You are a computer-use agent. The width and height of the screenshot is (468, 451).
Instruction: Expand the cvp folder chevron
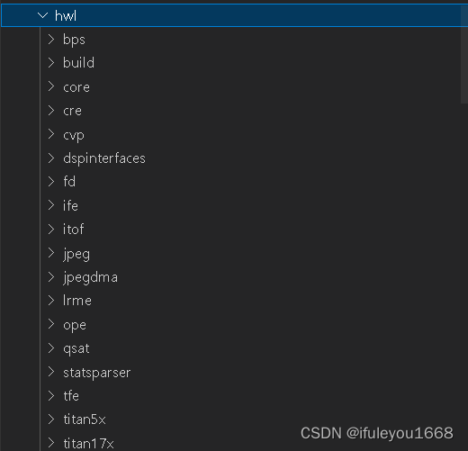click(x=51, y=134)
